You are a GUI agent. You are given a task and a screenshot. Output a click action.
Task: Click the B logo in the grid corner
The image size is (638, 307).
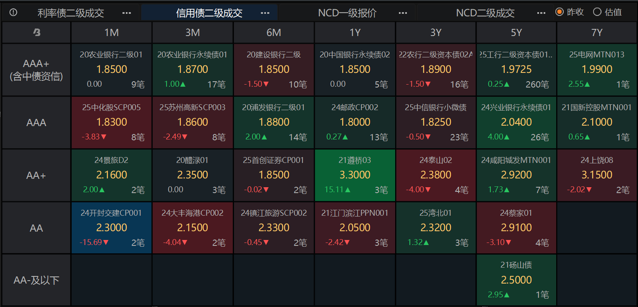[36, 32]
